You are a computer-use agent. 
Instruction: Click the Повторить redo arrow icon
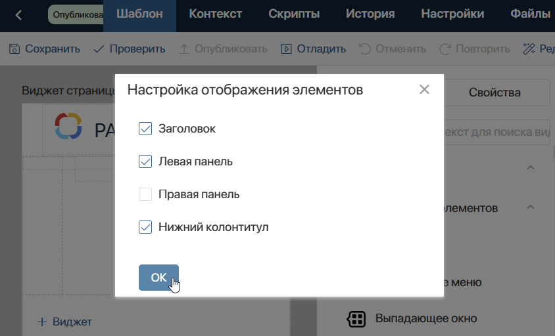click(445, 49)
